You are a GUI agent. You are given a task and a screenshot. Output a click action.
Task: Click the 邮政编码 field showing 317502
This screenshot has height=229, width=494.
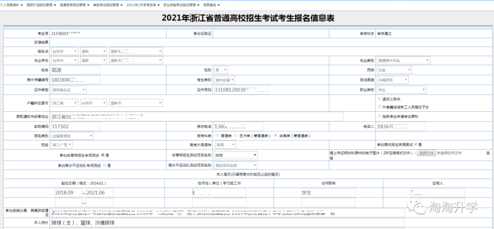click(x=75, y=127)
